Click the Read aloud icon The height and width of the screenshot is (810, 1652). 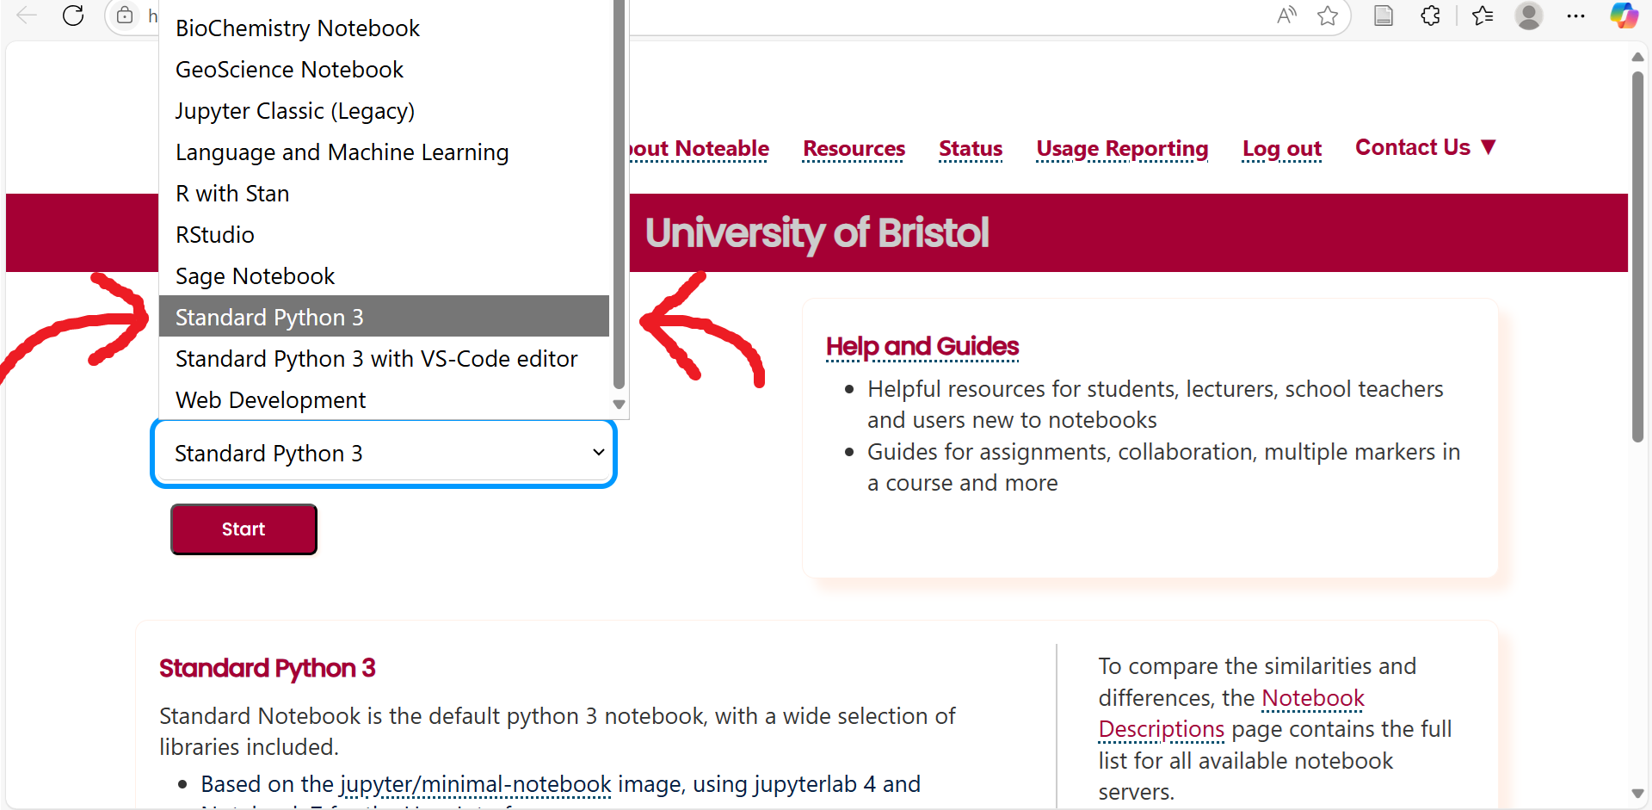point(1286,15)
